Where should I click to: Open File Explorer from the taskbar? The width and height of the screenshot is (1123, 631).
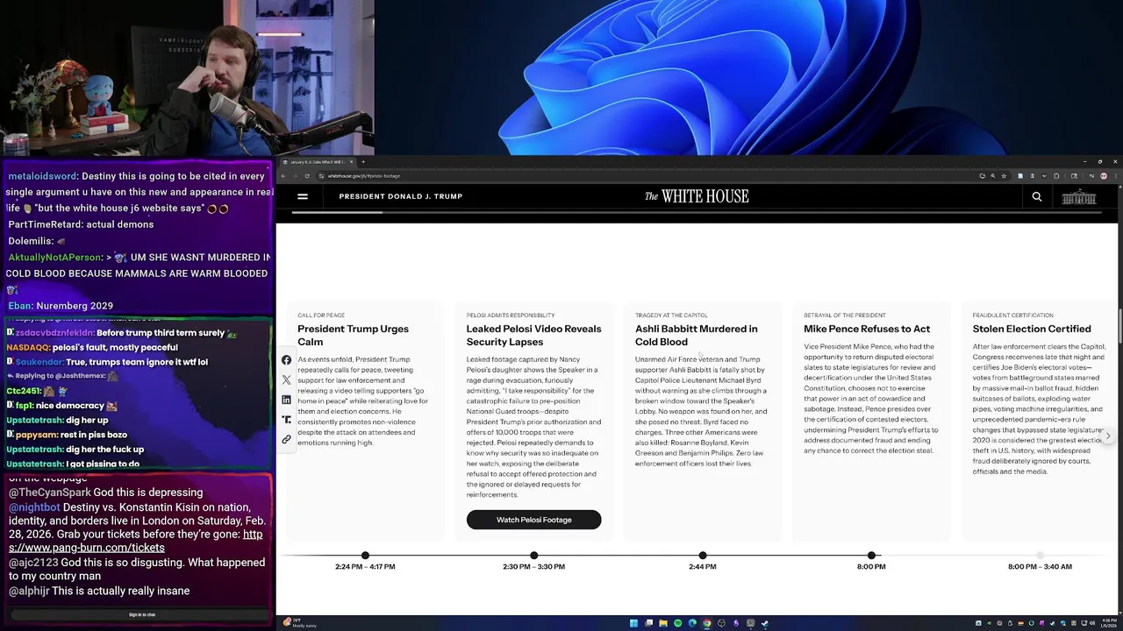pos(662,623)
